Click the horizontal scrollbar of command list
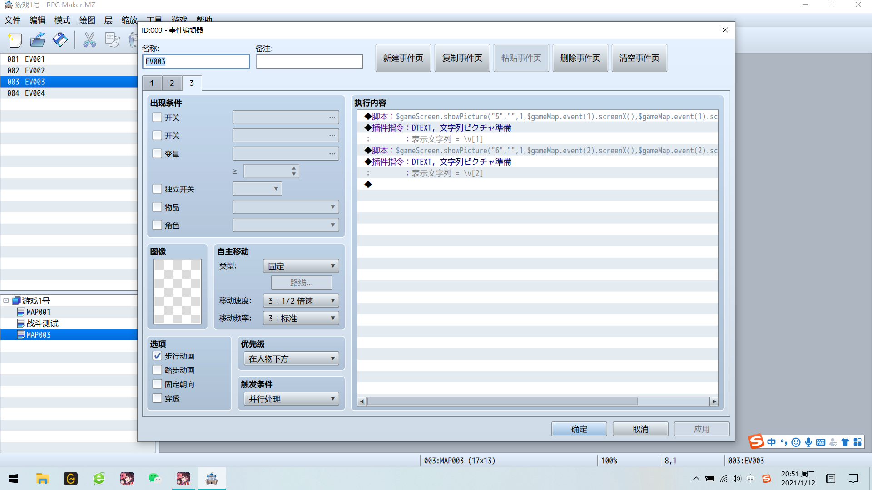872x490 pixels. (x=502, y=402)
